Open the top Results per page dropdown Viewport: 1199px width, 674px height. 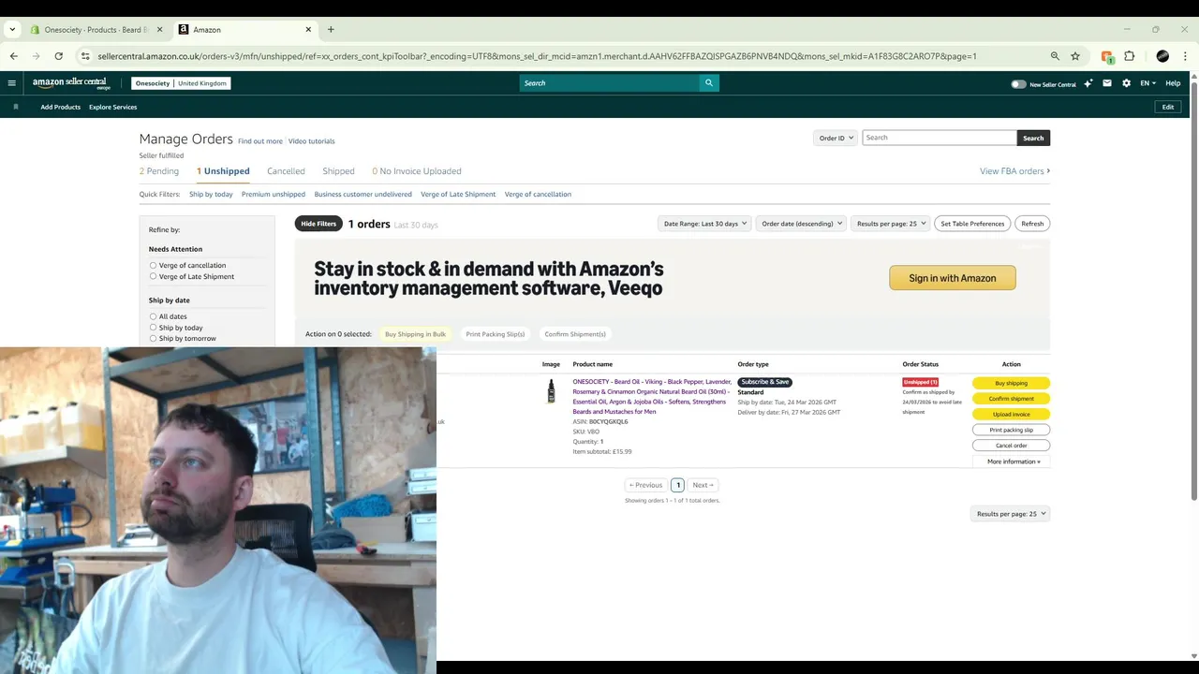pyautogui.click(x=890, y=224)
